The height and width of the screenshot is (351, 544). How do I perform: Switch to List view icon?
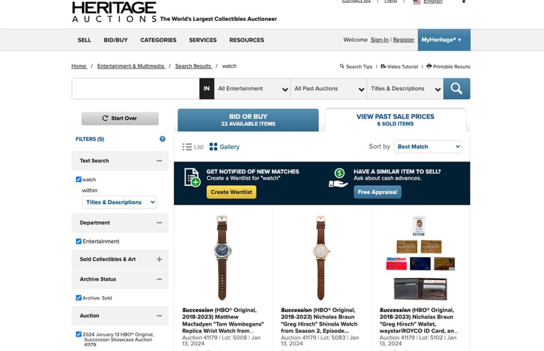(x=187, y=147)
